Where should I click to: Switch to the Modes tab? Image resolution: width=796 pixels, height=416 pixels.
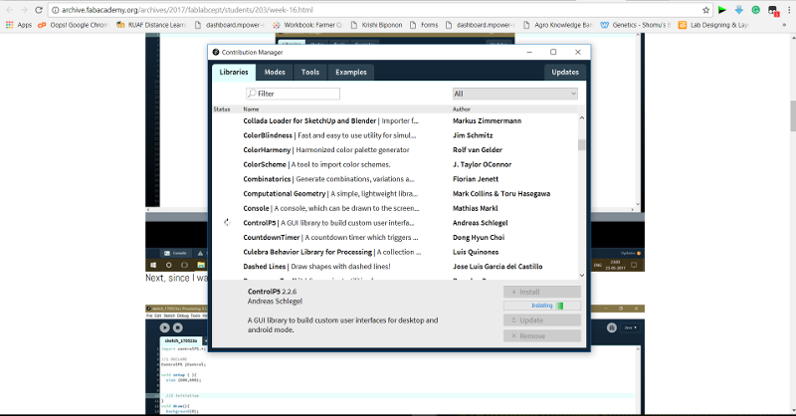pyautogui.click(x=275, y=72)
